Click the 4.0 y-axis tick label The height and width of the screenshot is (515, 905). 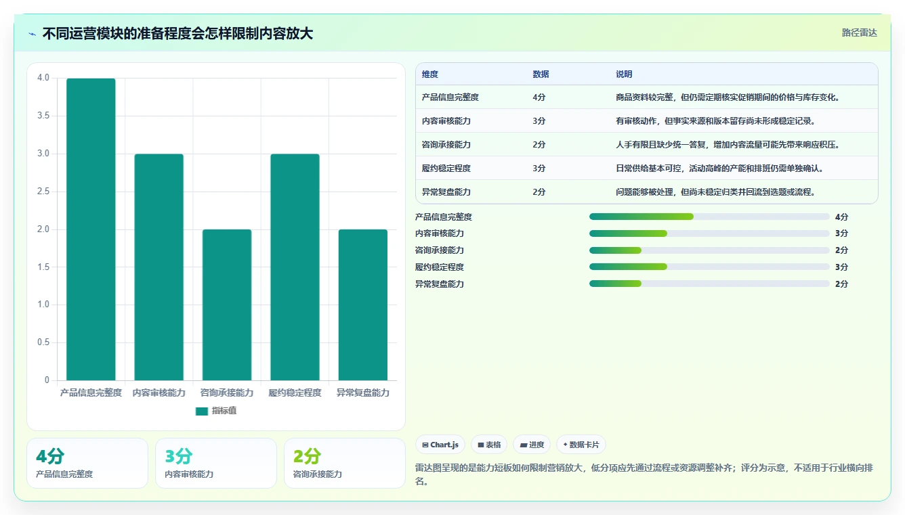pos(43,78)
